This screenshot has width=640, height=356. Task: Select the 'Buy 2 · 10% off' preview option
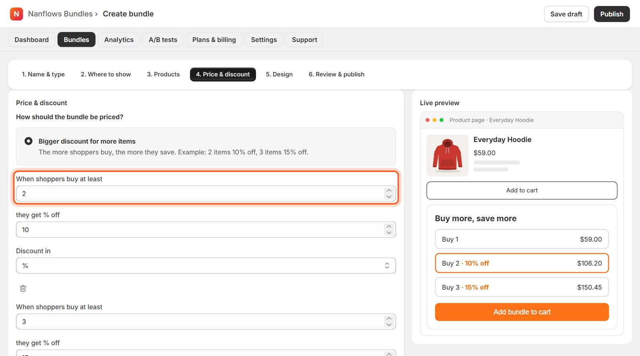pos(522,263)
